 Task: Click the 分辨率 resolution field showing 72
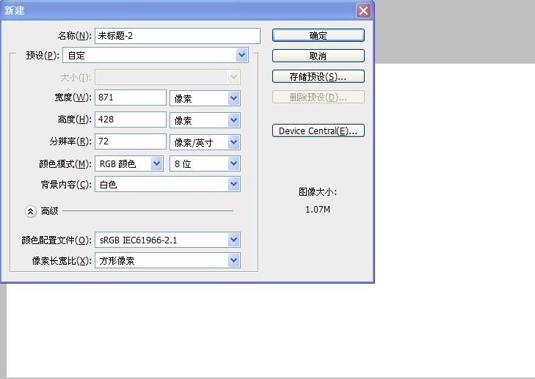131,141
